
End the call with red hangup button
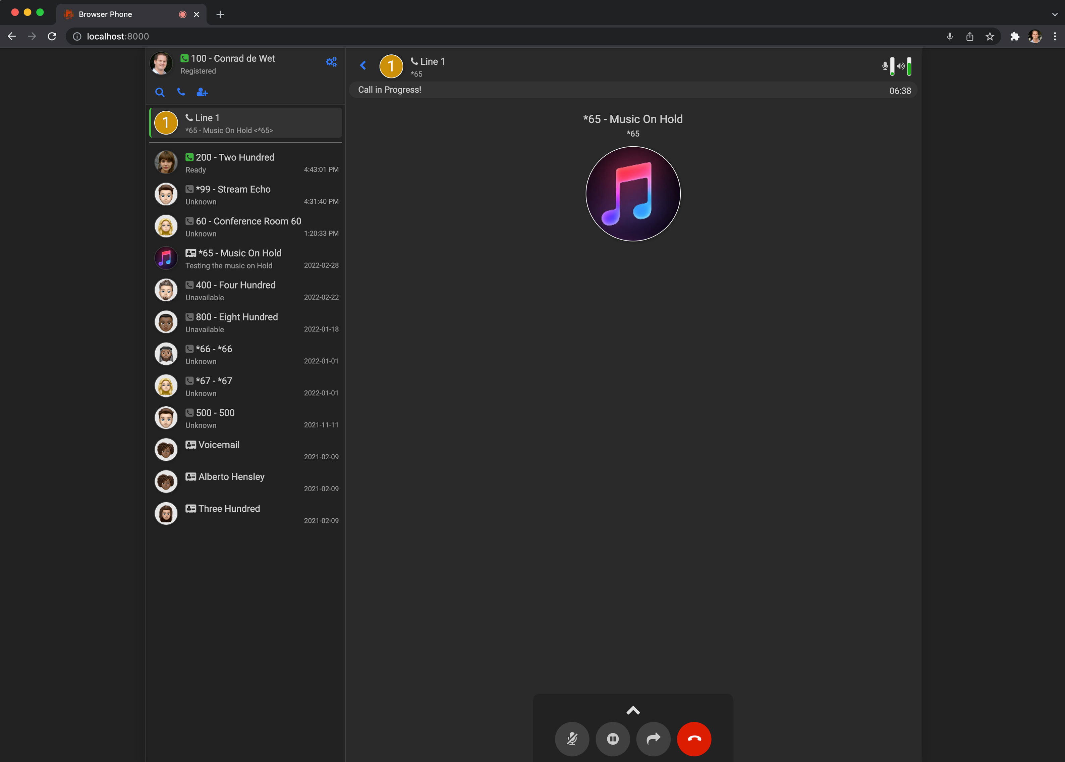pos(694,739)
